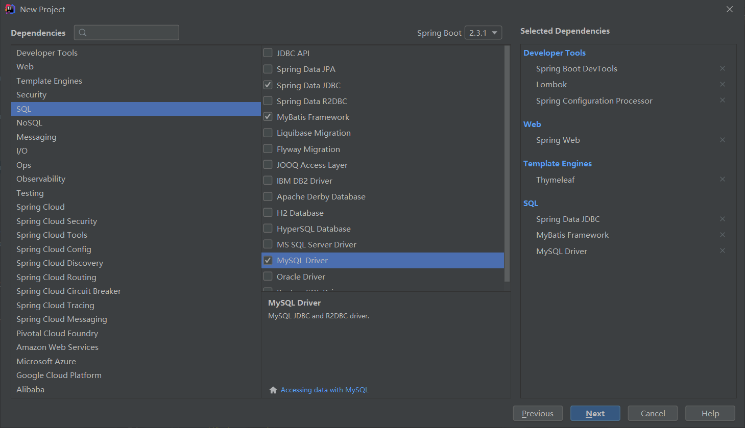The width and height of the screenshot is (745, 428).
Task: Enable H2 Database checkbox
Action: (x=268, y=212)
